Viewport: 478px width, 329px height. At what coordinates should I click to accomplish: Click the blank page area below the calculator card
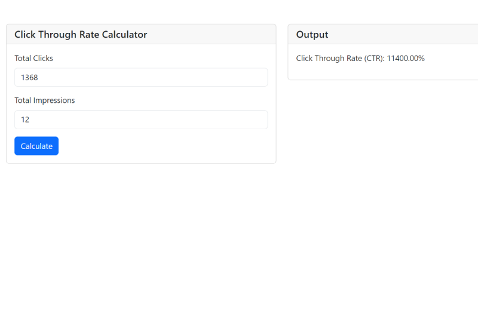[x=141, y=239]
